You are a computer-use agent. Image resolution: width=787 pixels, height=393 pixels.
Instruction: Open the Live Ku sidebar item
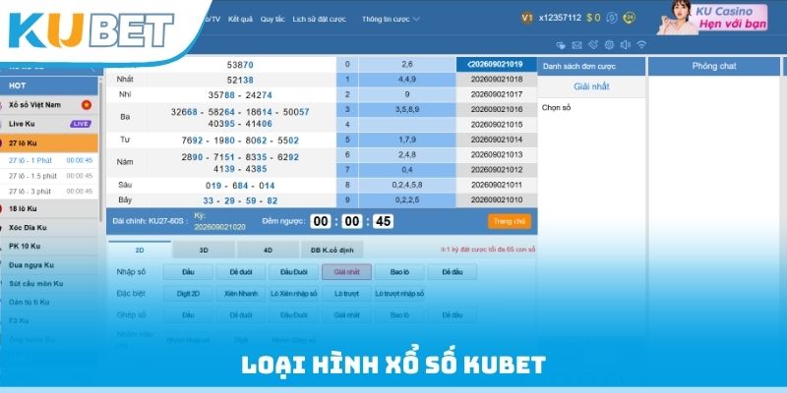(x=48, y=124)
